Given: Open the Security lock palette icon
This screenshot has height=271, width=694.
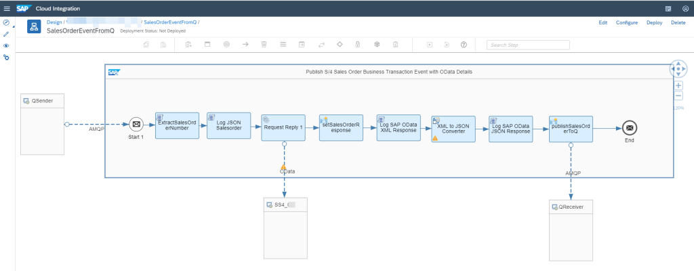Looking at the screenshot, I should [x=358, y=45].
